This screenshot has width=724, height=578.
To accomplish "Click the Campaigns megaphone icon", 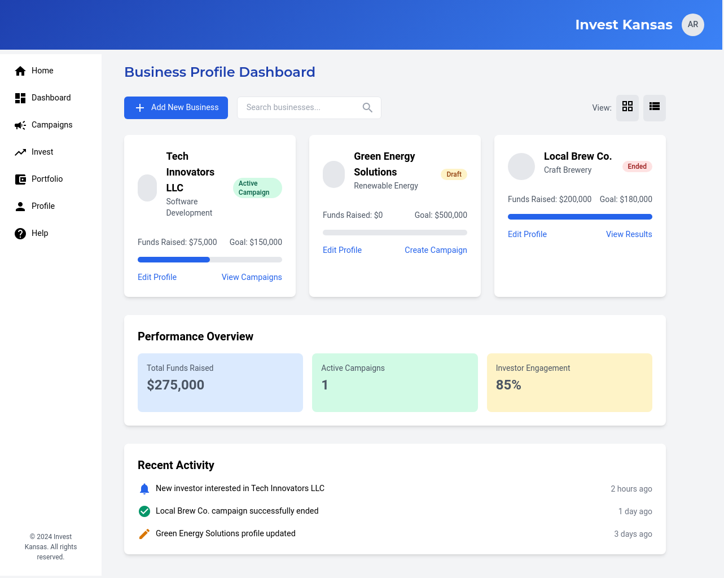I will [20, 125].
